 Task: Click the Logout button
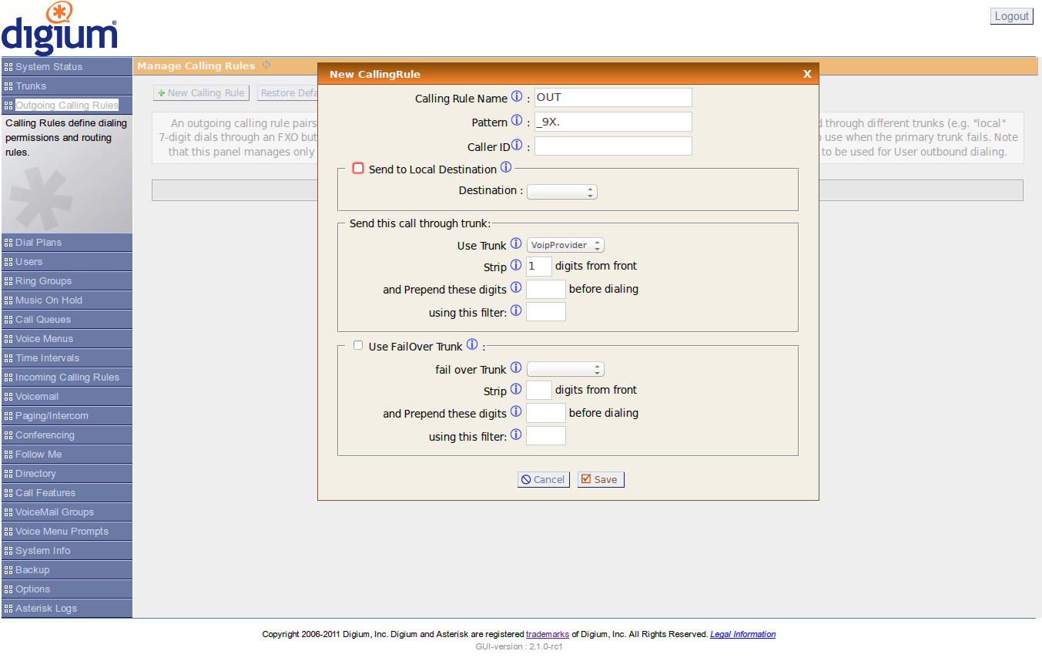click(x=1010, y=16)
